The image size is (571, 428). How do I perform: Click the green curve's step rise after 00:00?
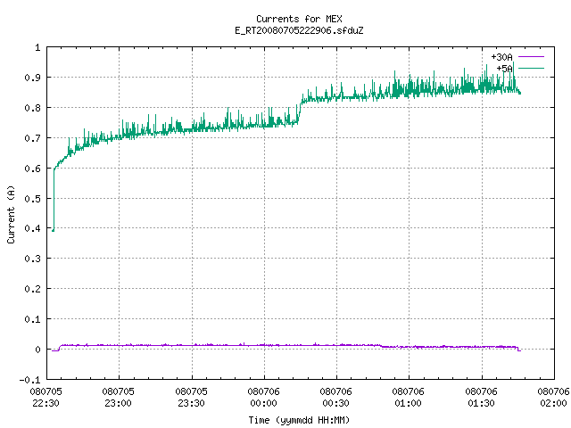coord(300,111)
